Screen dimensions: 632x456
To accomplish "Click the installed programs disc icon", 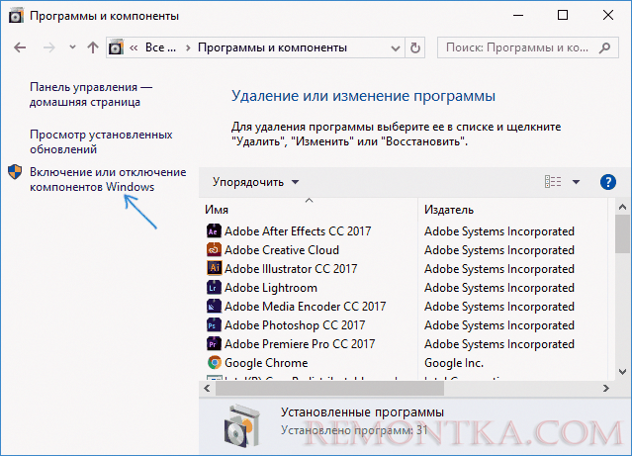I will [x=241, y=426].
